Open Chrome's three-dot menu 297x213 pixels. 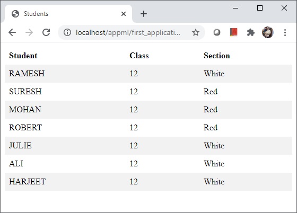285,32
